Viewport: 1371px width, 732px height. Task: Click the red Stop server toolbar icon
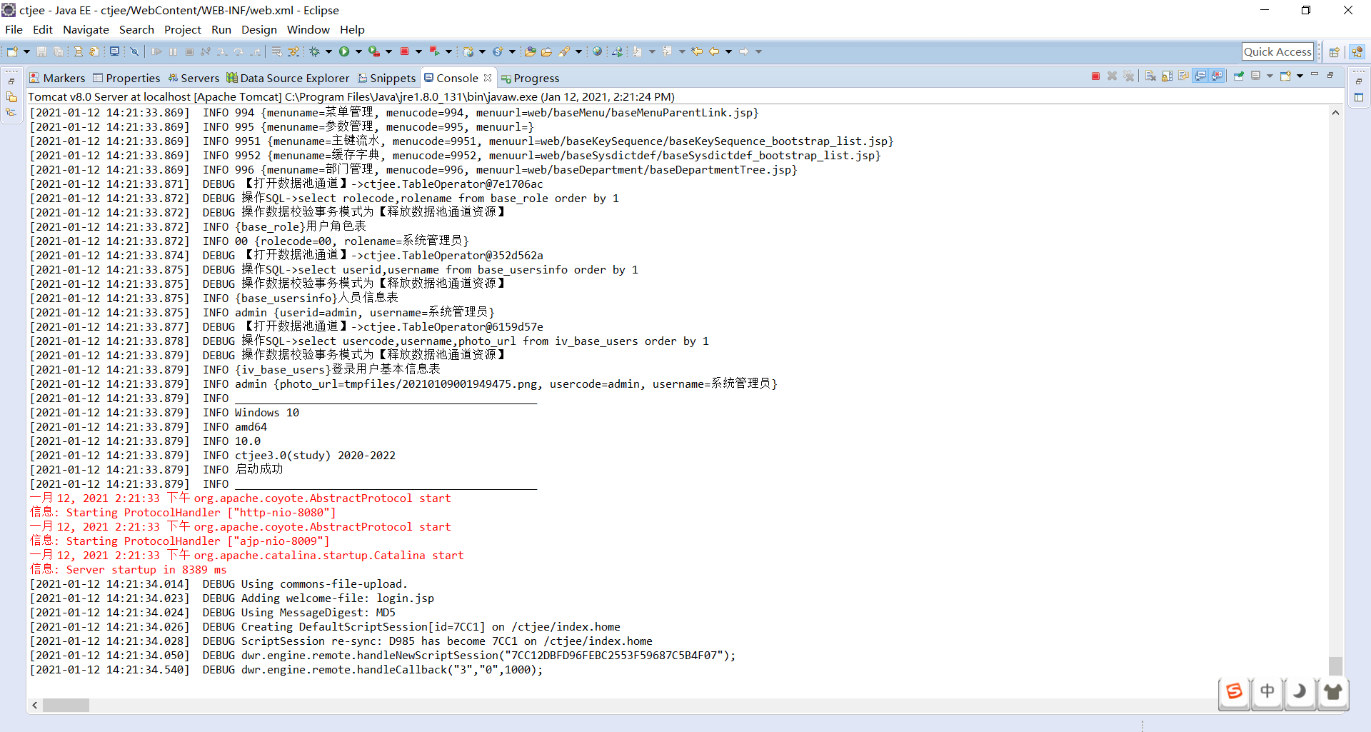[404, 51]
